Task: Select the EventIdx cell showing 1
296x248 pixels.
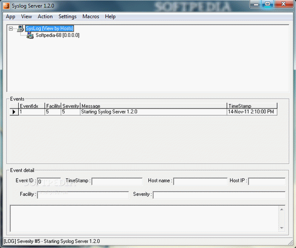Action: 32,112
